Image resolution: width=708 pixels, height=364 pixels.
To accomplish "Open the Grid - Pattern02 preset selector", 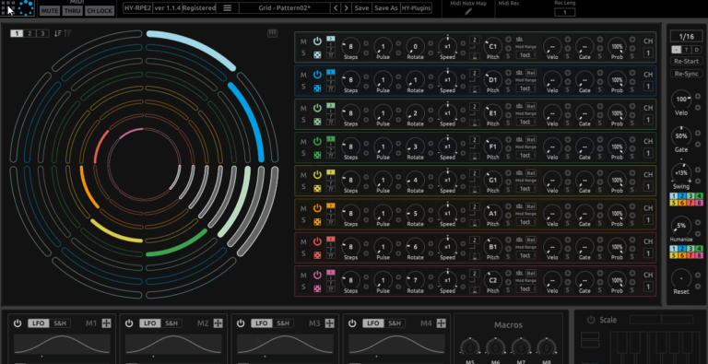I will pos(284,8).
